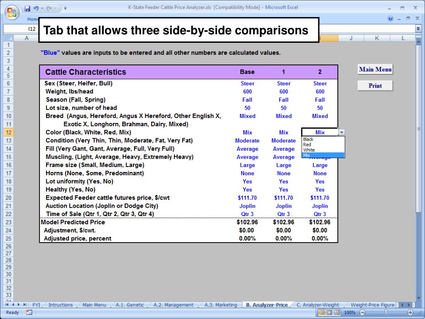425x319 pixels.
Task: Switch to the FYI sheet tab
Action: (37, 305)
